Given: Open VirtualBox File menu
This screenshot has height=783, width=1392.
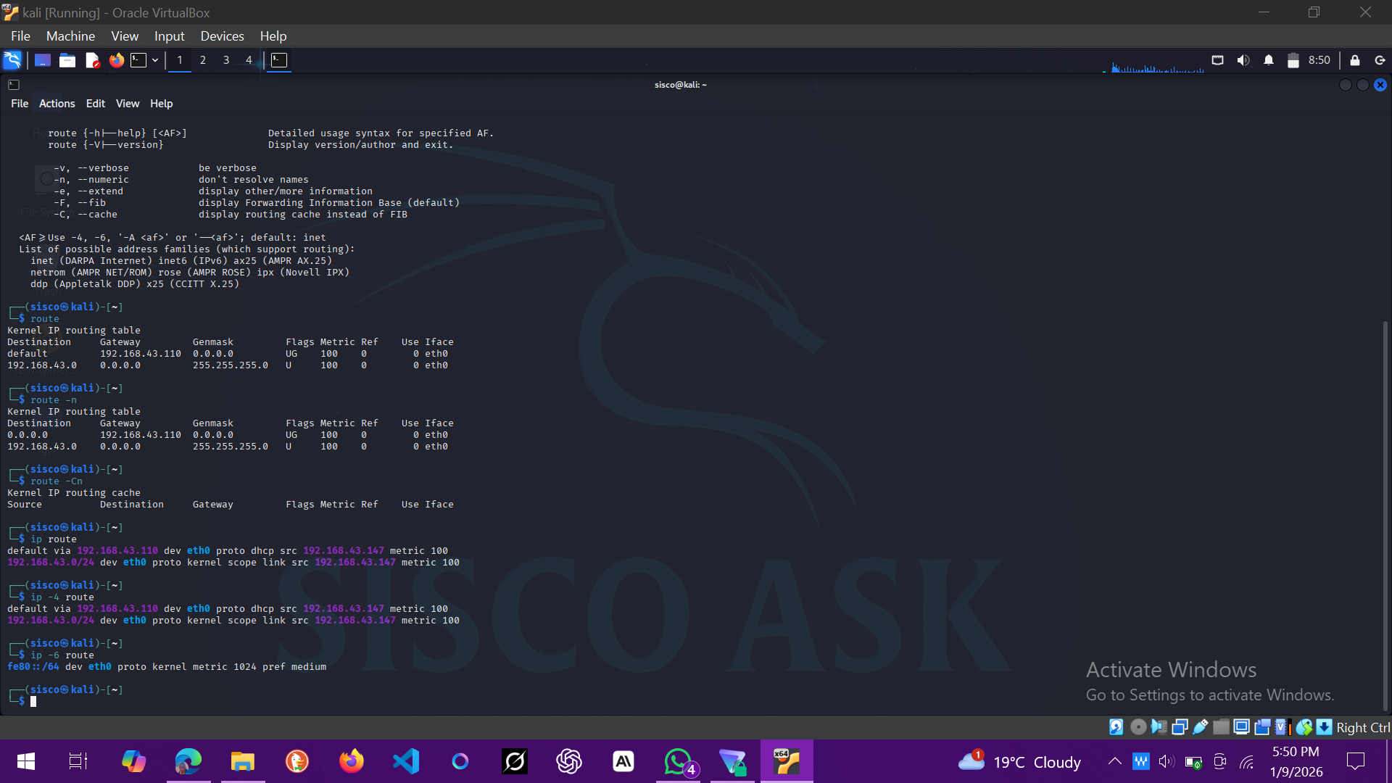Looking at the screenshot, I should pyautogui.click(x=20, y=36).
